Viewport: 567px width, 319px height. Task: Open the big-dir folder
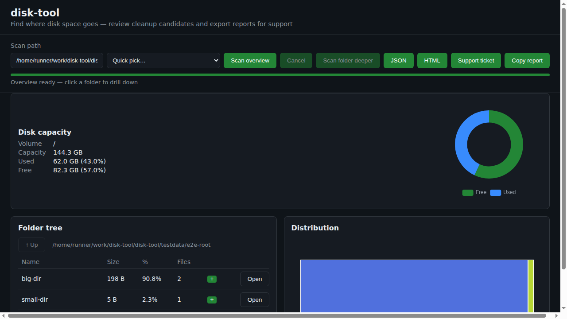pyautogui.click(x=255, y=279)
